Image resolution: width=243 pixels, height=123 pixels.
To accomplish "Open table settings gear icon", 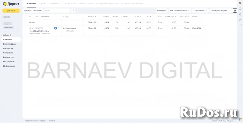I will click(x=235, y=11).
